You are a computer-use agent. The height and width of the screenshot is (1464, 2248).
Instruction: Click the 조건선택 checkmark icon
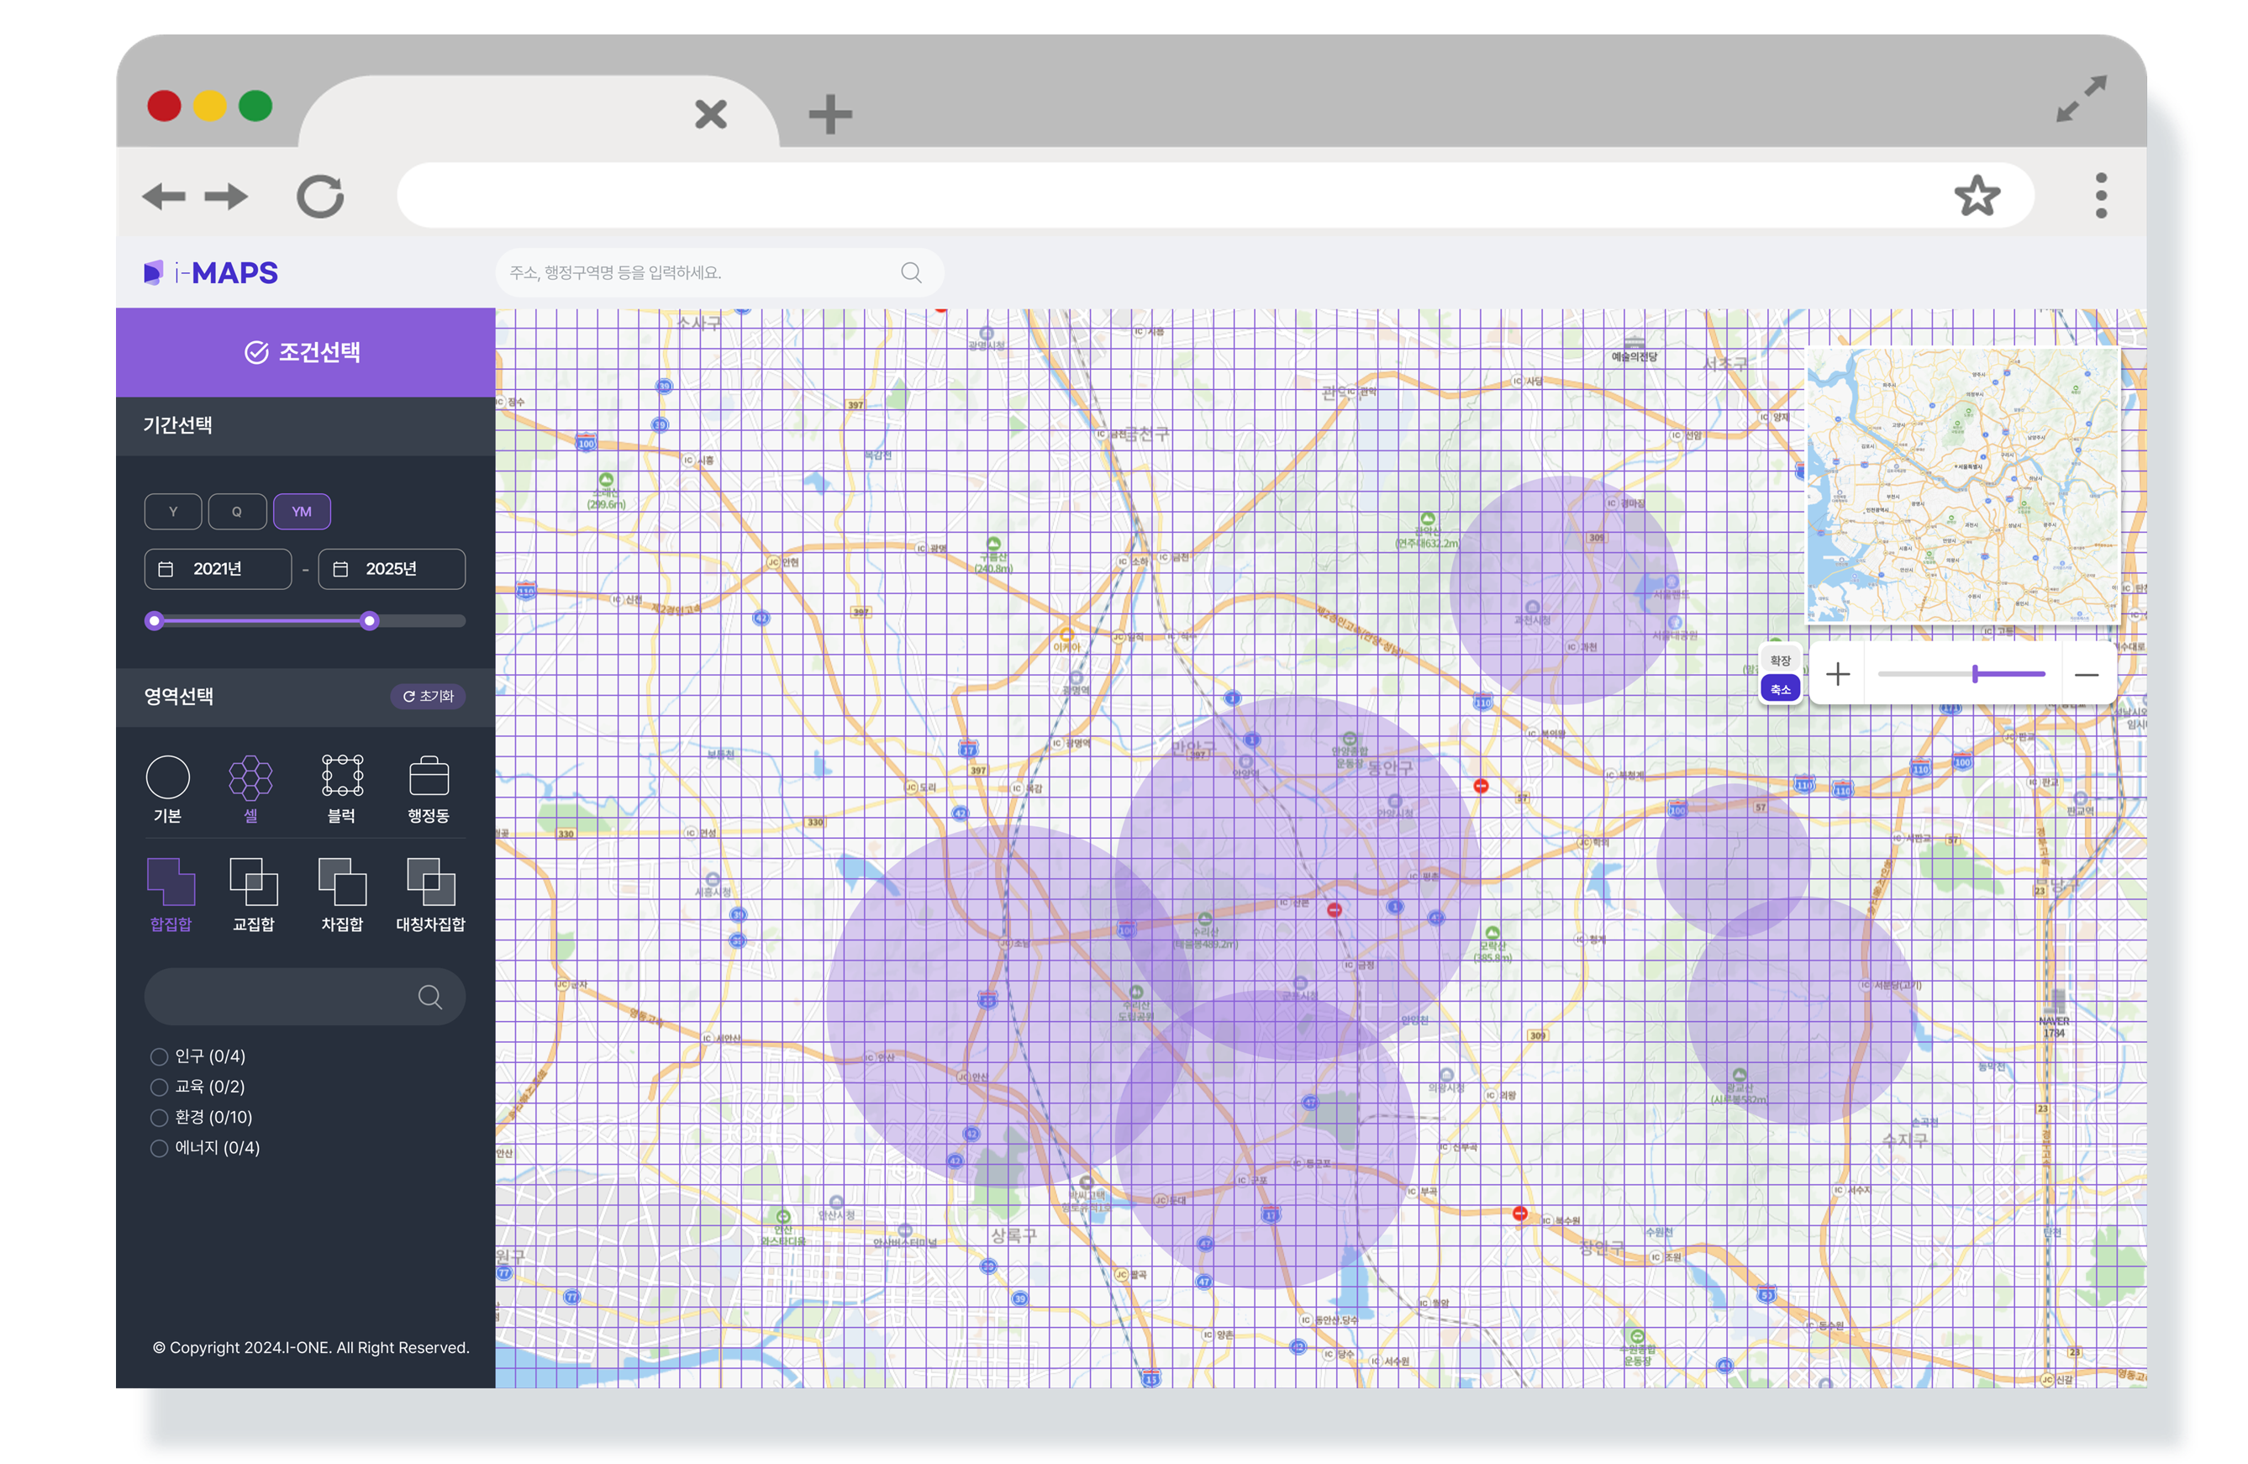click(256, 352)
